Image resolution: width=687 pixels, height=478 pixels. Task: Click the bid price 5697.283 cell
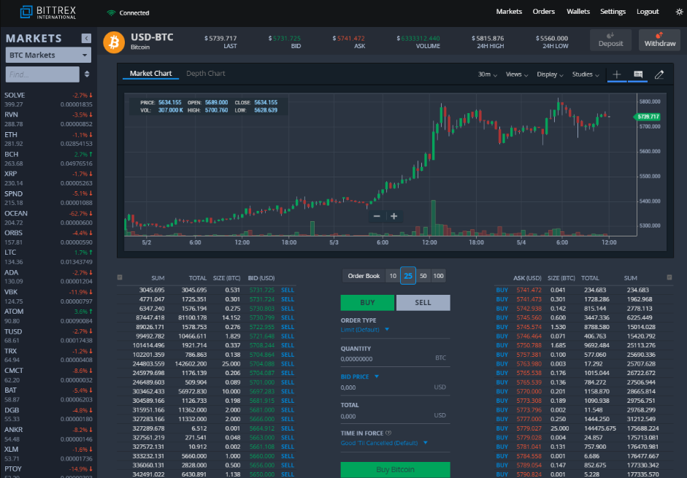(x=262, y=391)
